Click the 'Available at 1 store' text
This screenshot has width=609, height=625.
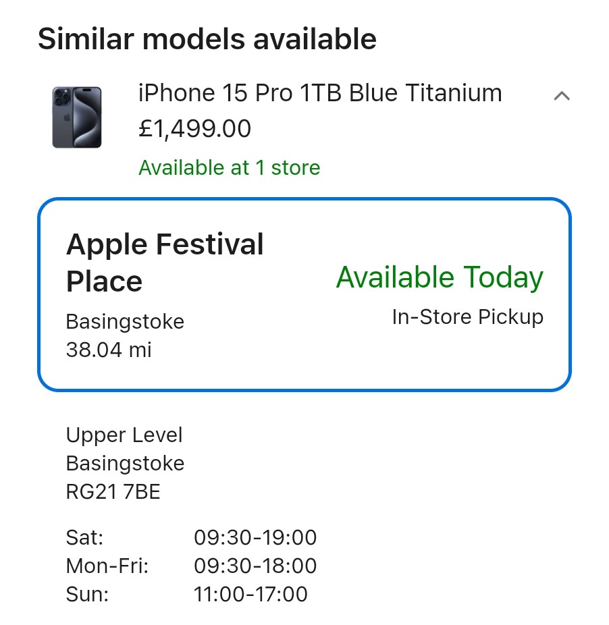pos(230,167)
